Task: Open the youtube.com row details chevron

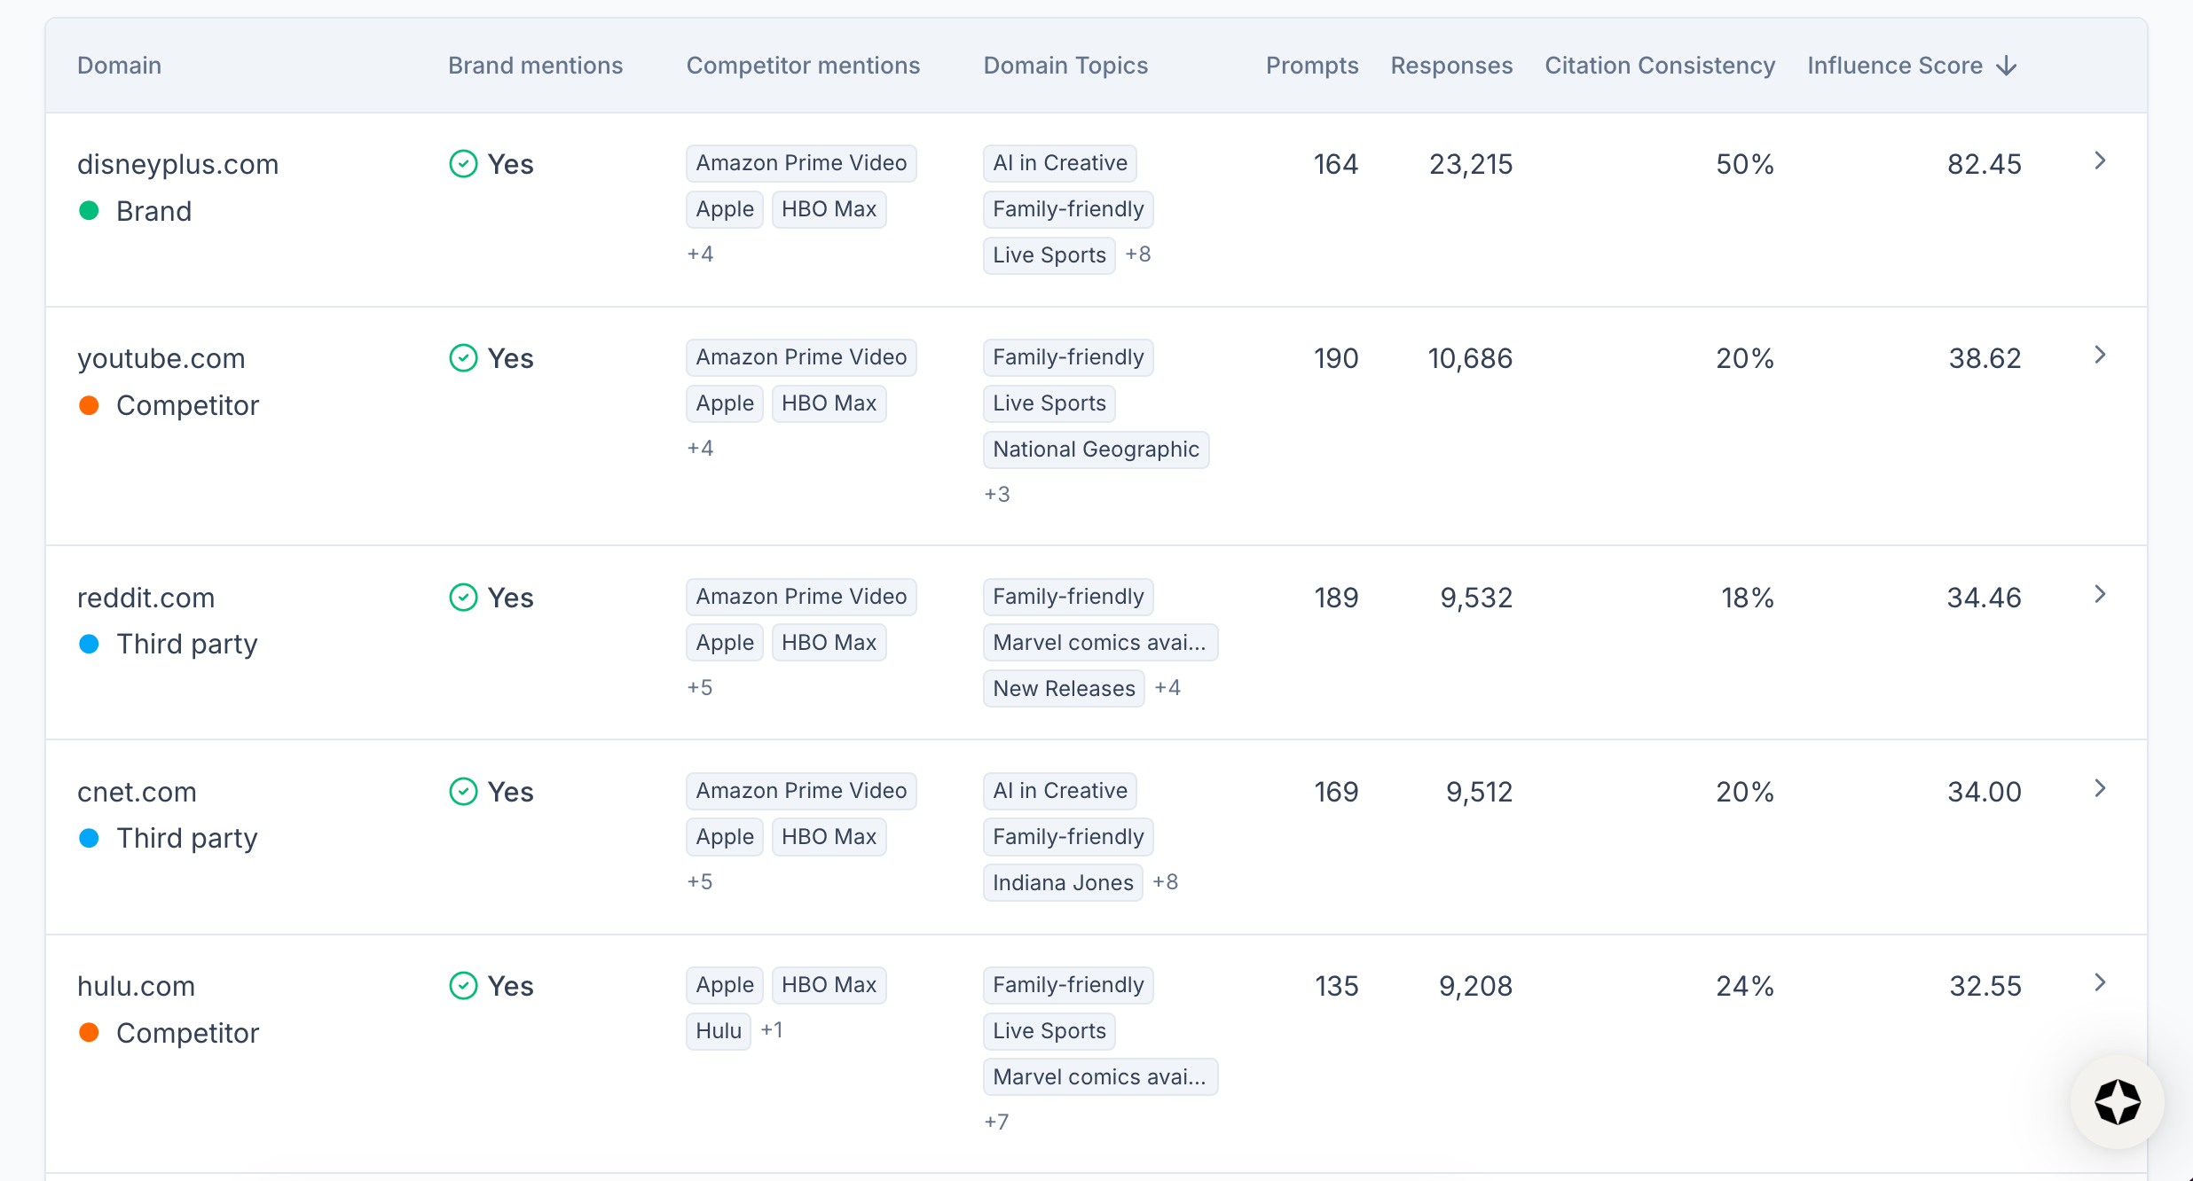Action: [x=2100, y=355]
